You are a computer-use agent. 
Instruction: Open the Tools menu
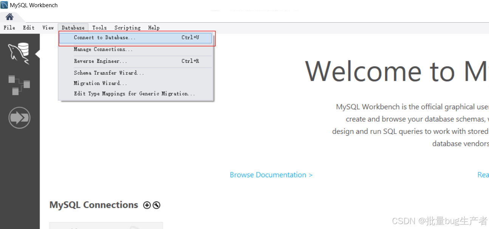click(x=99, y=28)
